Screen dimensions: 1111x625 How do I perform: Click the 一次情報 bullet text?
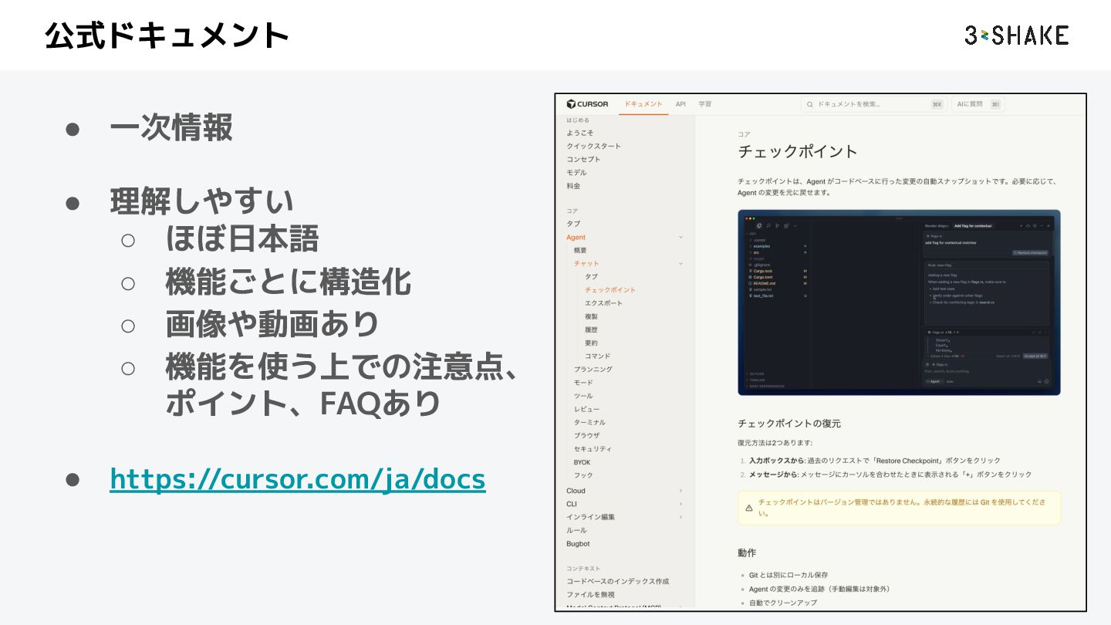(171, 128)
